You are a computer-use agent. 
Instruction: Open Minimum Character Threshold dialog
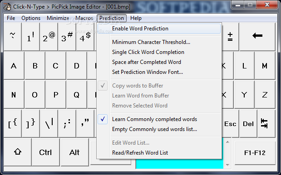coord(159,42)
